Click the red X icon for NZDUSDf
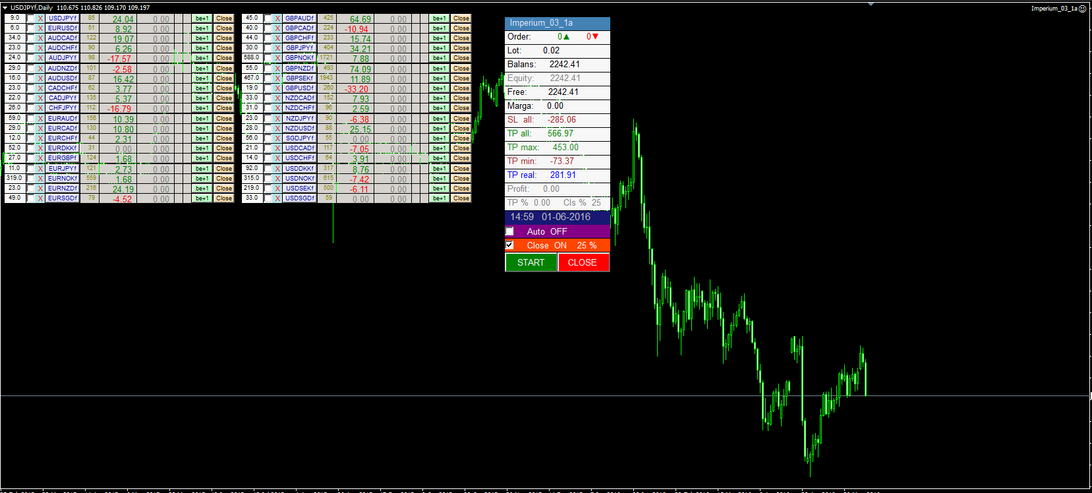Image resolution: width=1092 pixels, height=493 pixels. tap(277, 129)
